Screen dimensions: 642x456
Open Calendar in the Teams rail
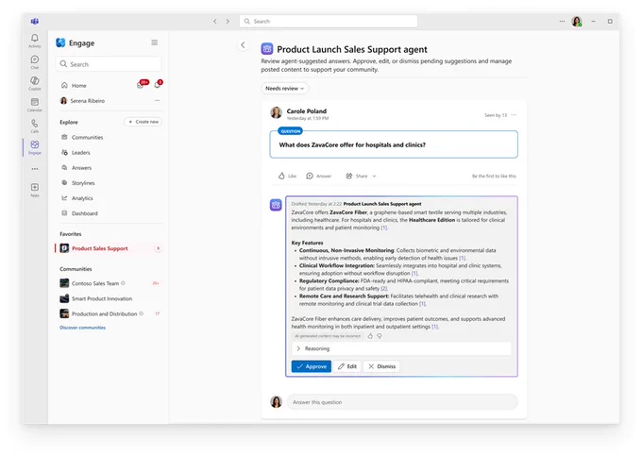(35, 105)
